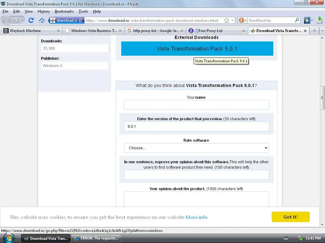
Task: Open the History menu
Action: click(x=44, y=11)
